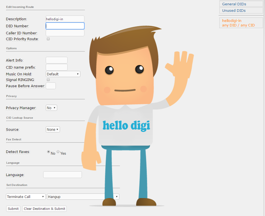Viewport: 265px width, 216px height.
Task: Focus the DID Number field
Action: coord(65,26)
